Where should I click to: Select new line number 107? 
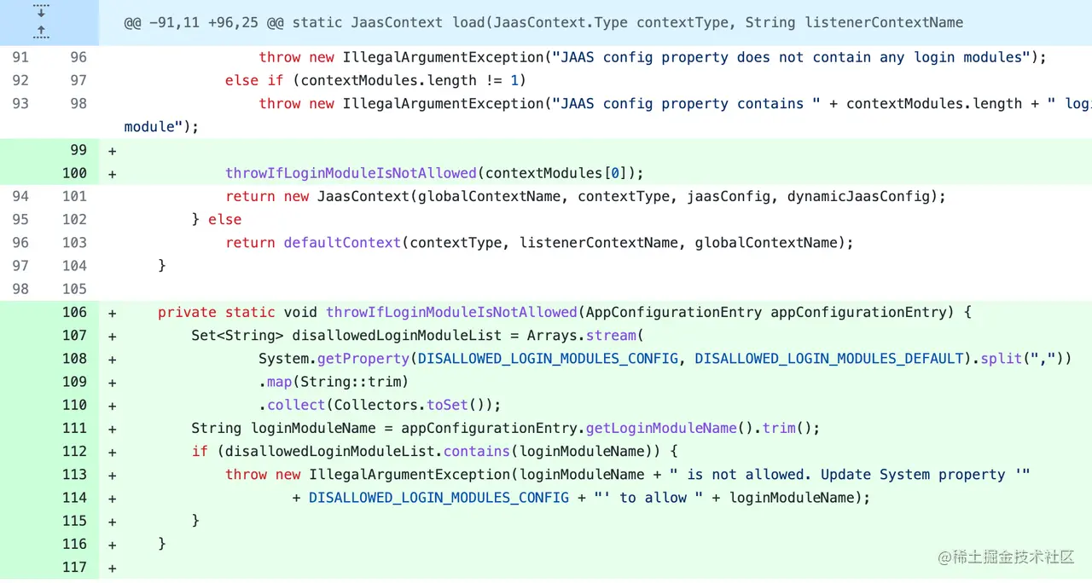(74, 335)
